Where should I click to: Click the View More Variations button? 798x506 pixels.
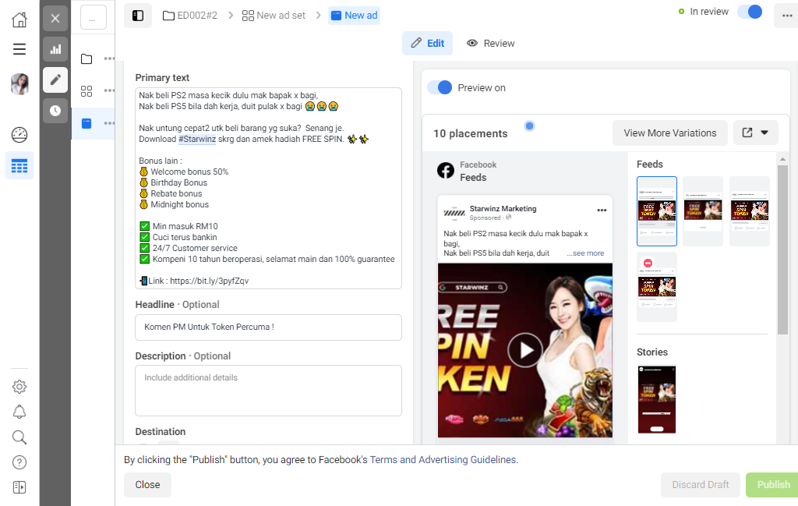click(669, 133)
